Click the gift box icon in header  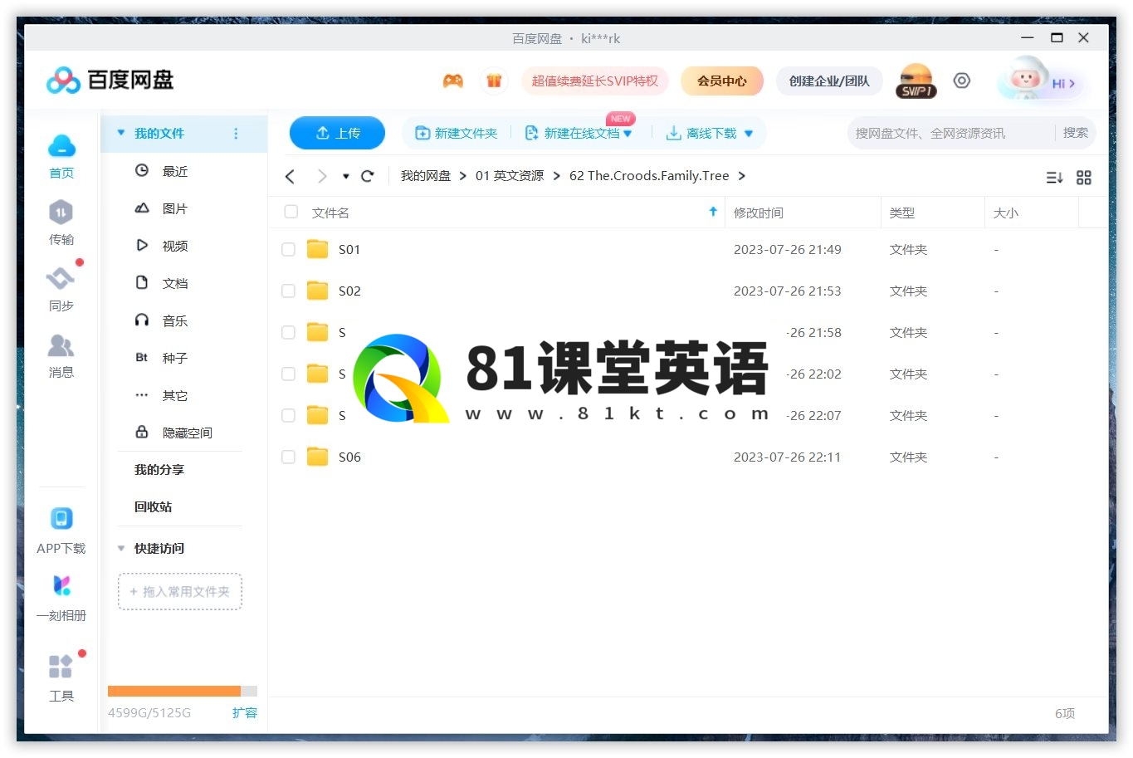[494, 81]
